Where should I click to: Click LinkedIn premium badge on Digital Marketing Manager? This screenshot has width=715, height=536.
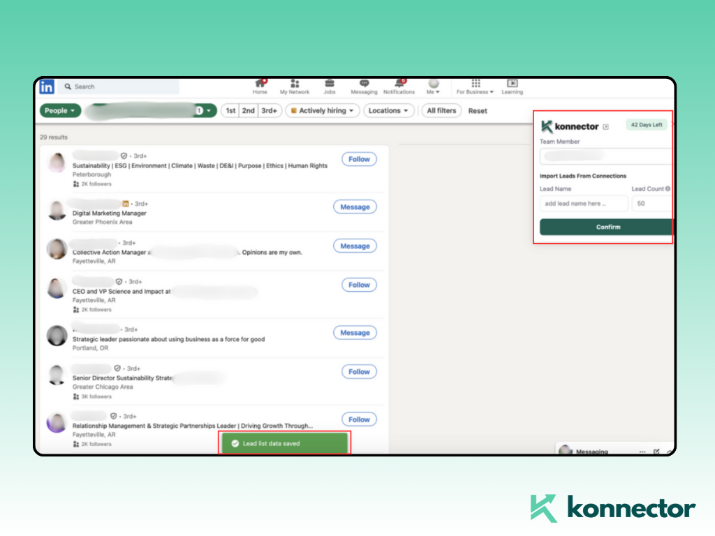(x=126, y=204)
